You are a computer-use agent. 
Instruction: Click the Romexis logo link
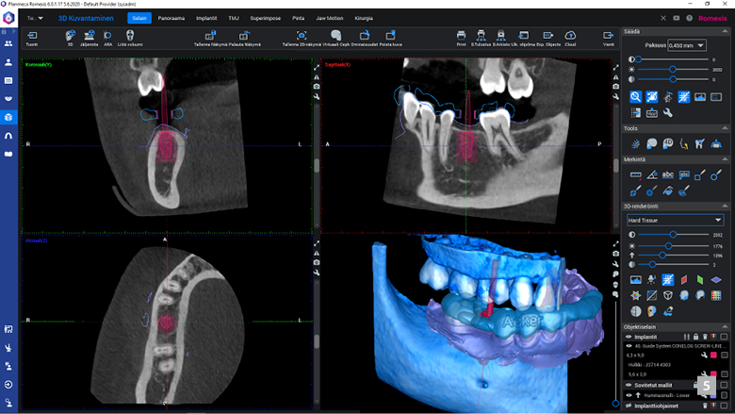click(712, 18)
